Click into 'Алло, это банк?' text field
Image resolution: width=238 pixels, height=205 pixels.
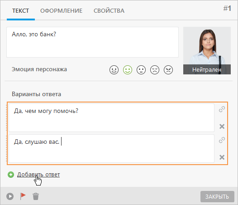pyautogui.click(x=92, y=42)
